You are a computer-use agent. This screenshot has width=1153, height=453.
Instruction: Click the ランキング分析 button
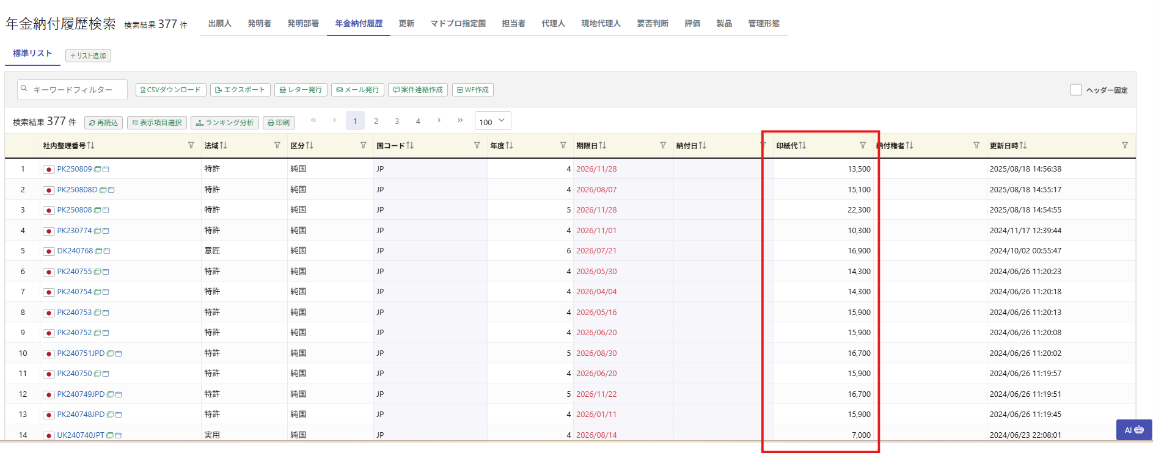point(224,123)
